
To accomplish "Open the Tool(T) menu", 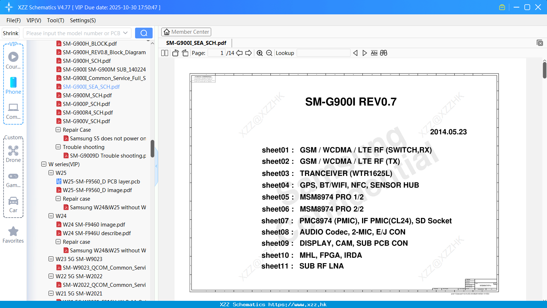I will click(56, 20).
